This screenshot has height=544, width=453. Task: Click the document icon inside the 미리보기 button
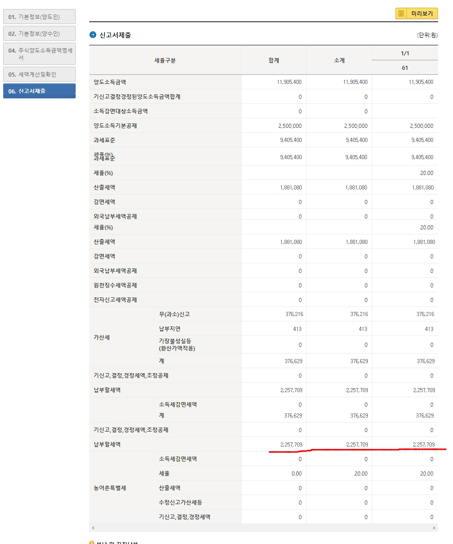pyautogui.click(x=401, y=13)
